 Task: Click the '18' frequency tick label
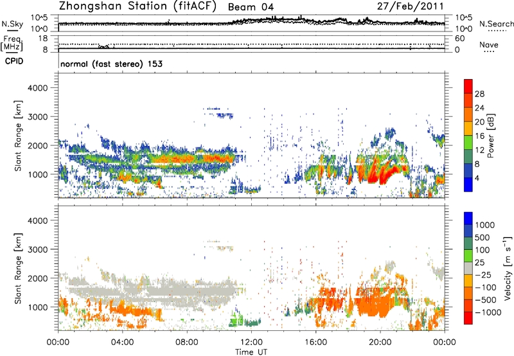43,39
